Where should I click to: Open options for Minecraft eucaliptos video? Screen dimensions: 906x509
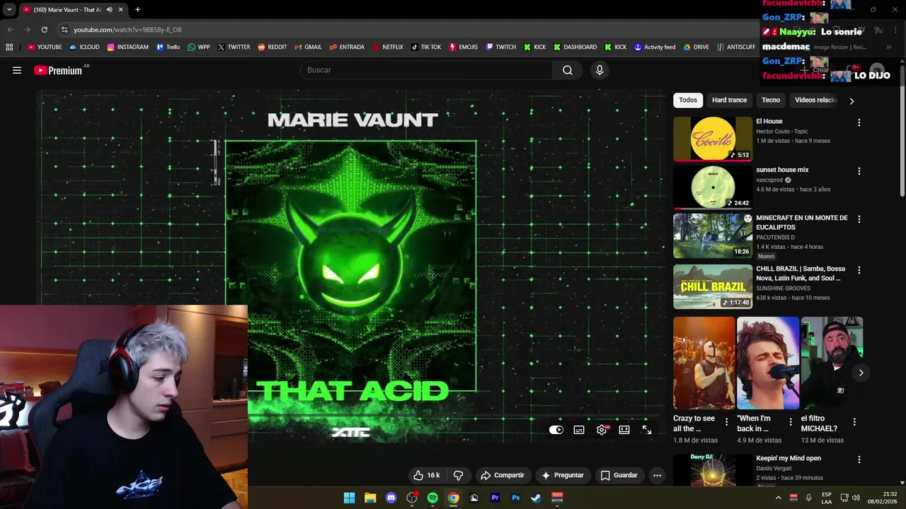point(859,219)
